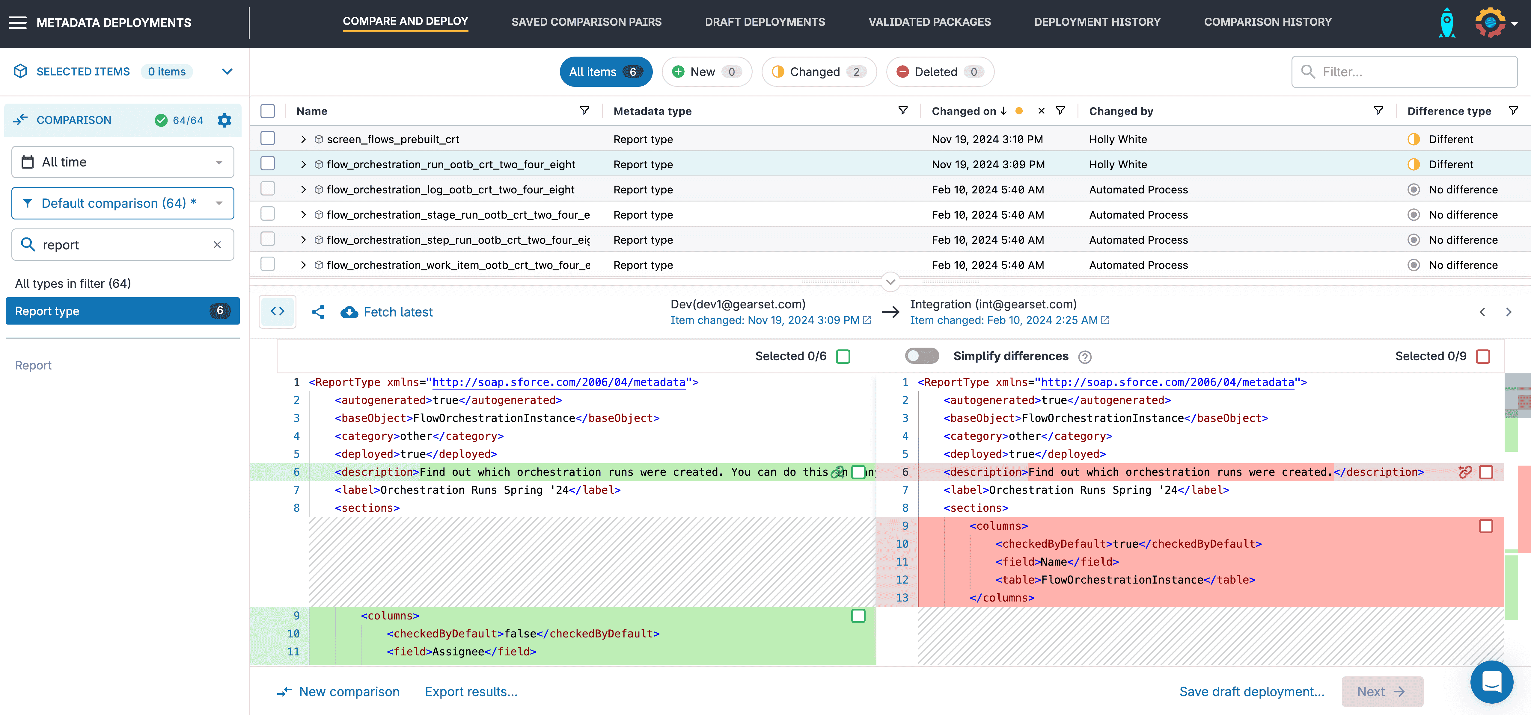Go to next difference arrow
Viewport: 1531px width, 715px height.
click(x=1509, y=312)
